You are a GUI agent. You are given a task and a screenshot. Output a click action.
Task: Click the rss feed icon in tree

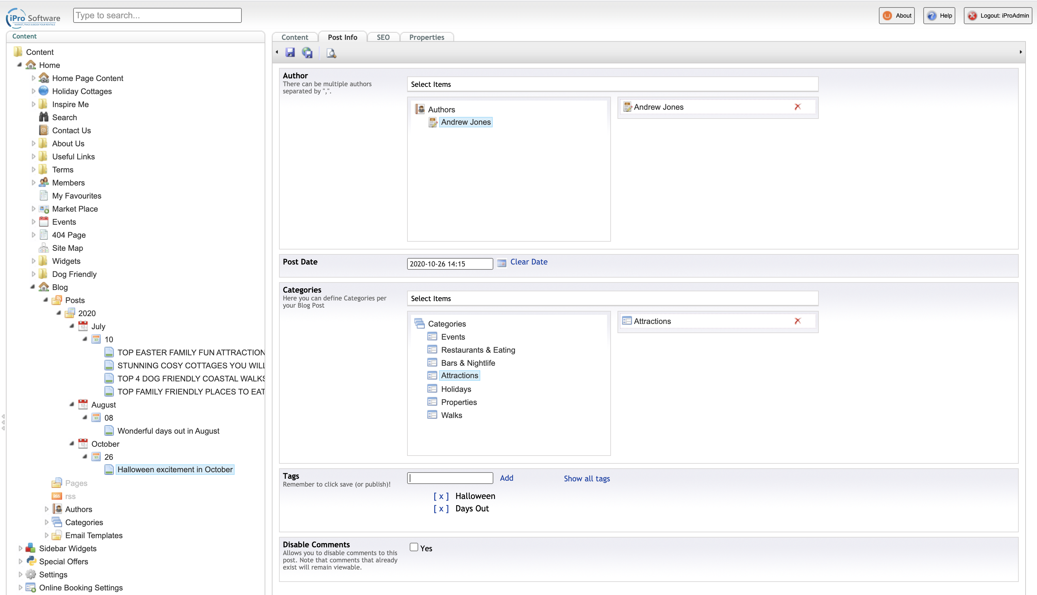[x=57, y=496]
